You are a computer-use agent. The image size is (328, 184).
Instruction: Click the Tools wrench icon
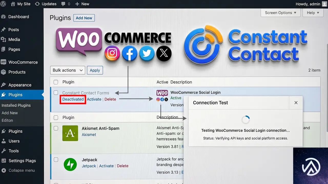pos(3,151)
